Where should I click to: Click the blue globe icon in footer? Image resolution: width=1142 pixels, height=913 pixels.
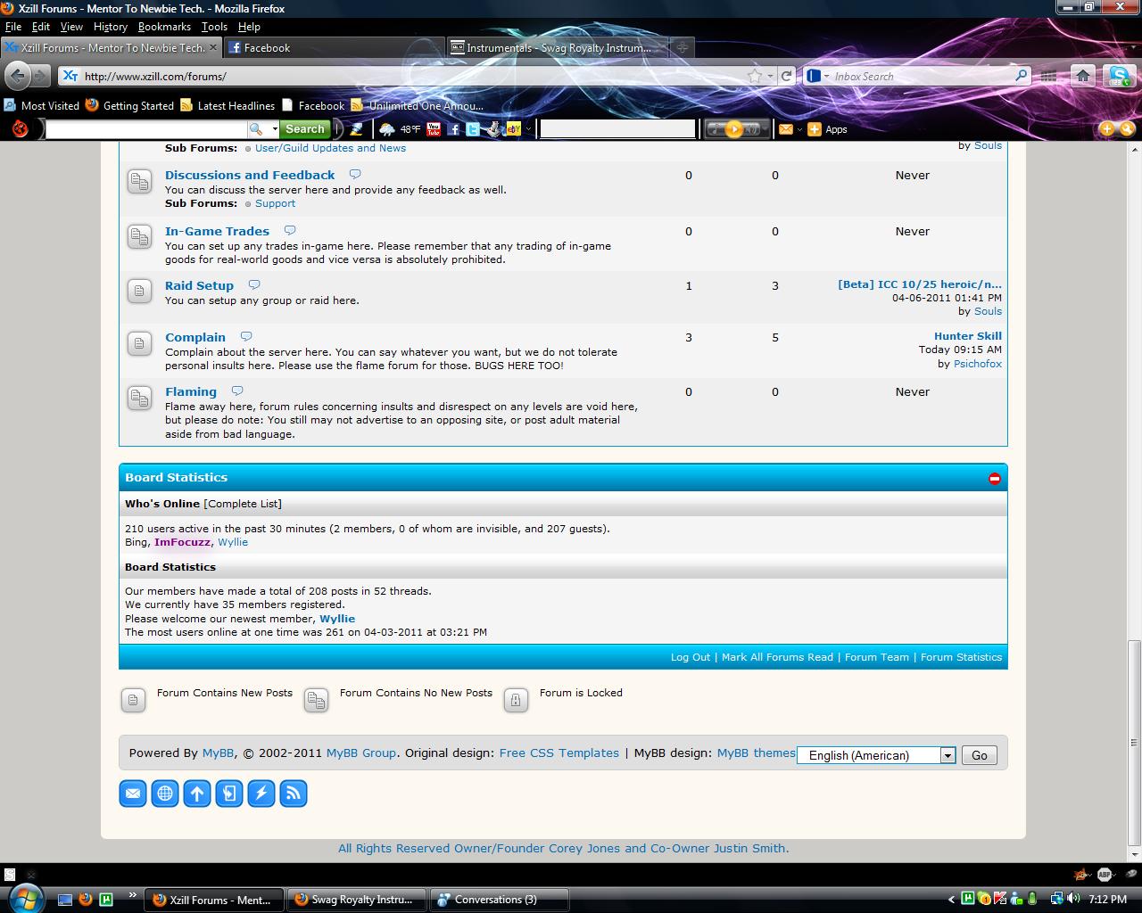point(165,793)
